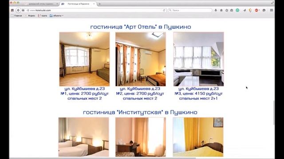Go to the browser home page icon
Screen dimensions: 284x159
pyautogui.click(x=221, y=10)
